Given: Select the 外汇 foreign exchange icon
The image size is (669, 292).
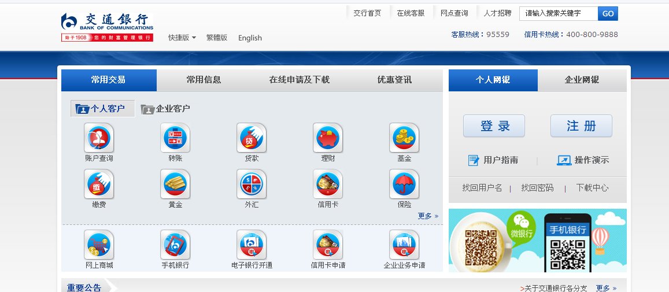Looking at the screenshot, I should point(252,184).
